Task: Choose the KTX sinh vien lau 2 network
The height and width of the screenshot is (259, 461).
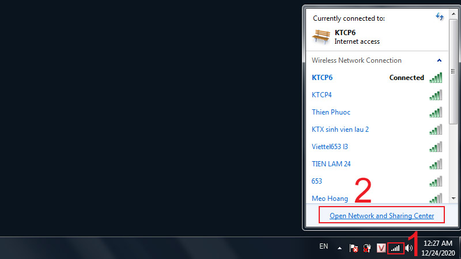Action: tap(340, 129)
